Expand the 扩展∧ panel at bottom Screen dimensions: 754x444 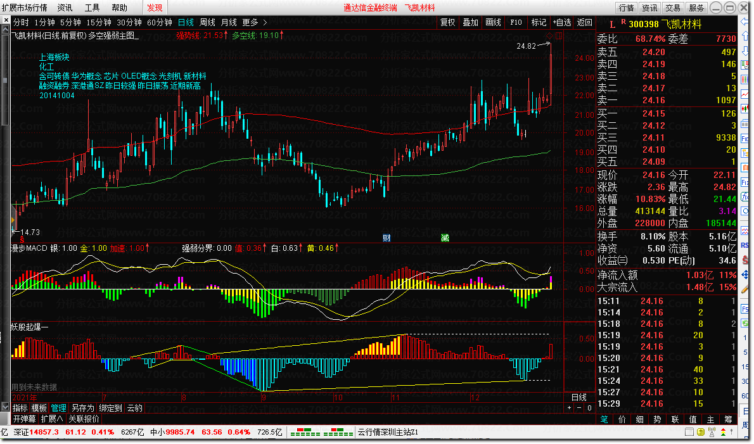click(52, 419)
